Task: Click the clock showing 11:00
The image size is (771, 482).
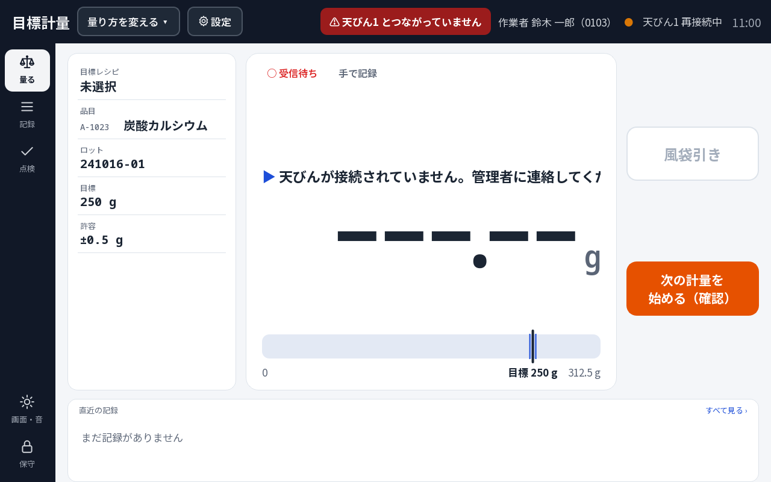Action: 746,23
